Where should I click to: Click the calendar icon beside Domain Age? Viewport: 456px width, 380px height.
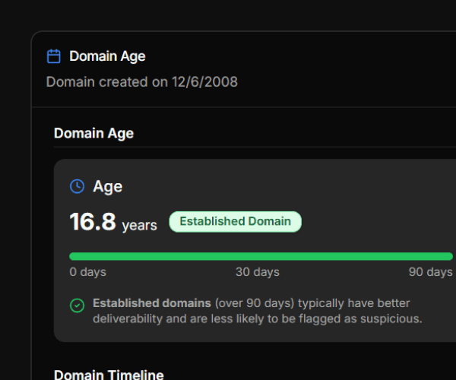pyautogui.click(x=53, y=56)
